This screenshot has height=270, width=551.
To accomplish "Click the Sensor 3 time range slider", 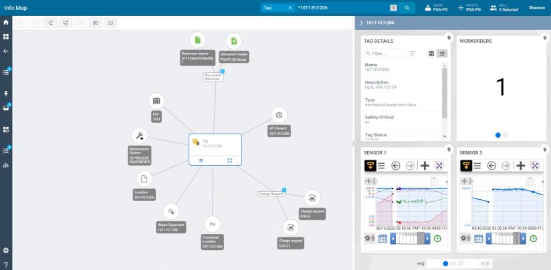I will pos(506,239).
